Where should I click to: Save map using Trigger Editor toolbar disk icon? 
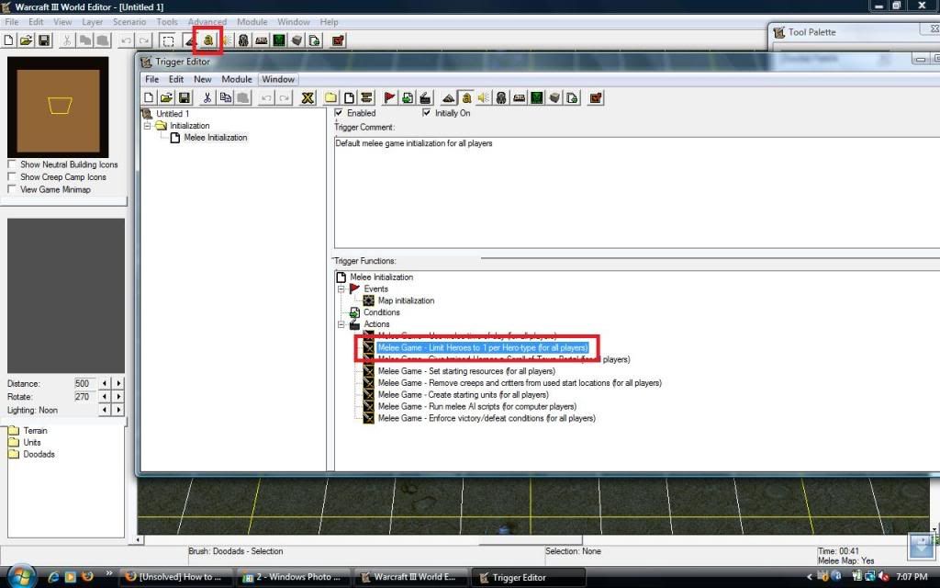coord(185,97)
